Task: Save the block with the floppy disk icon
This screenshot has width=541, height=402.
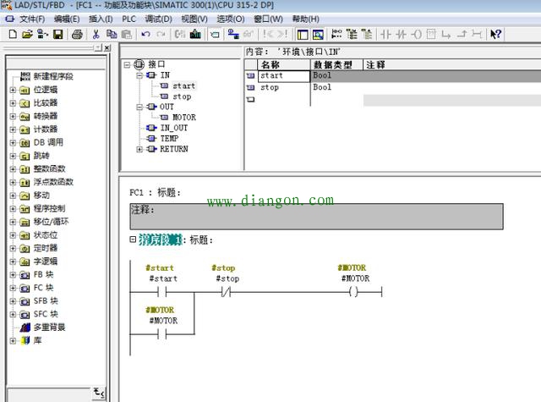Action: (x=58, y=35)
